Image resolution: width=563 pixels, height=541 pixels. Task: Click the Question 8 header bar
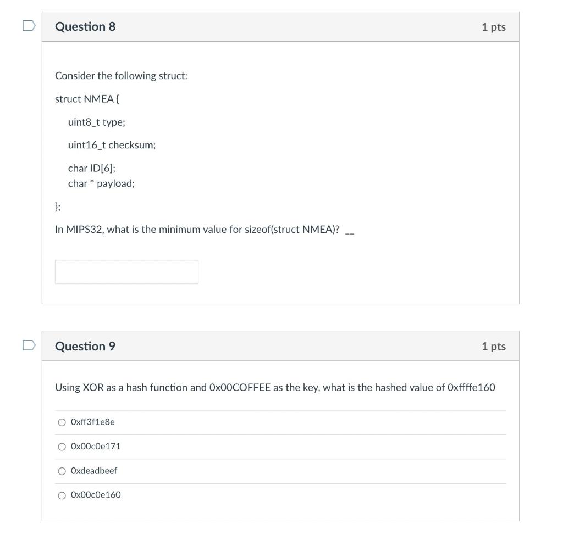tap(280, 26)
